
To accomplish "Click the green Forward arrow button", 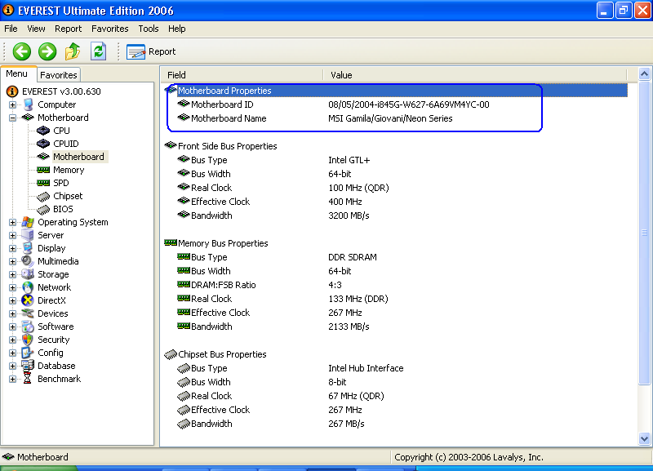I will point(47,51).
